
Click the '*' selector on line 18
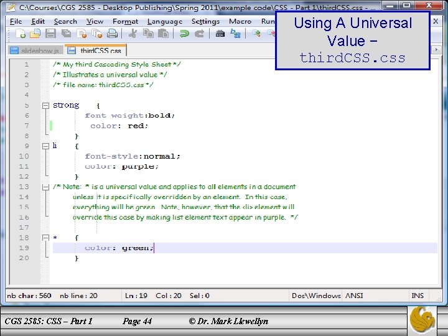tap(55, 238)
